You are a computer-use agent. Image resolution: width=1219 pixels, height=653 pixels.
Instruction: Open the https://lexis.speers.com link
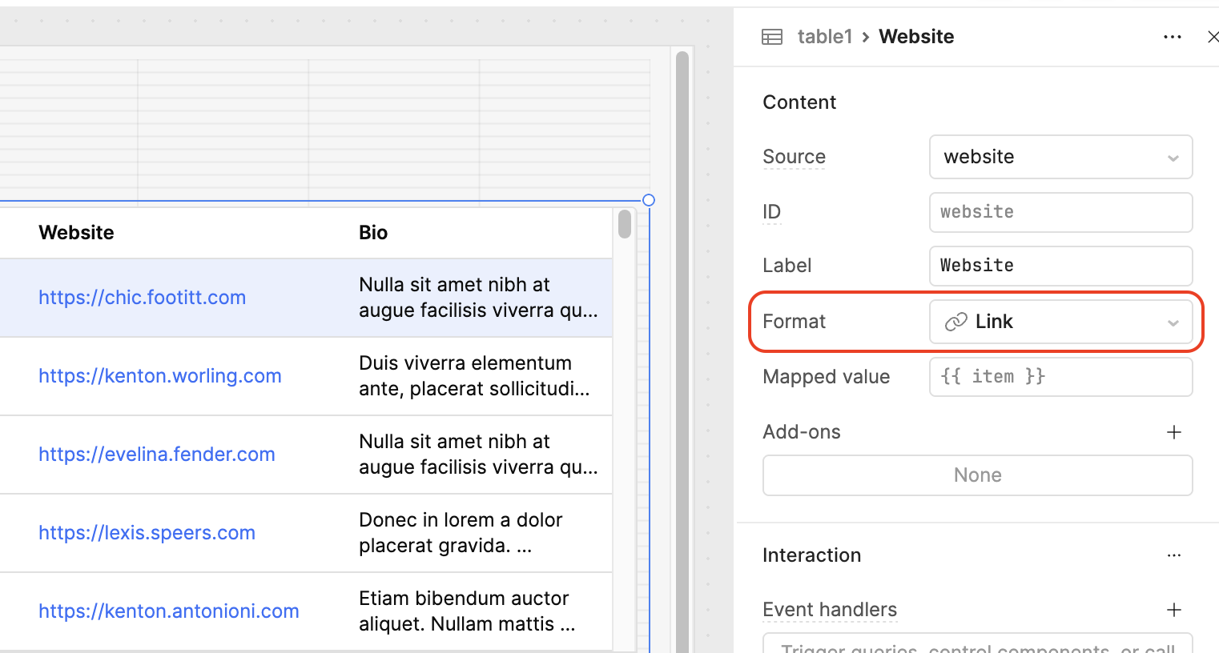tap(147, 533)
